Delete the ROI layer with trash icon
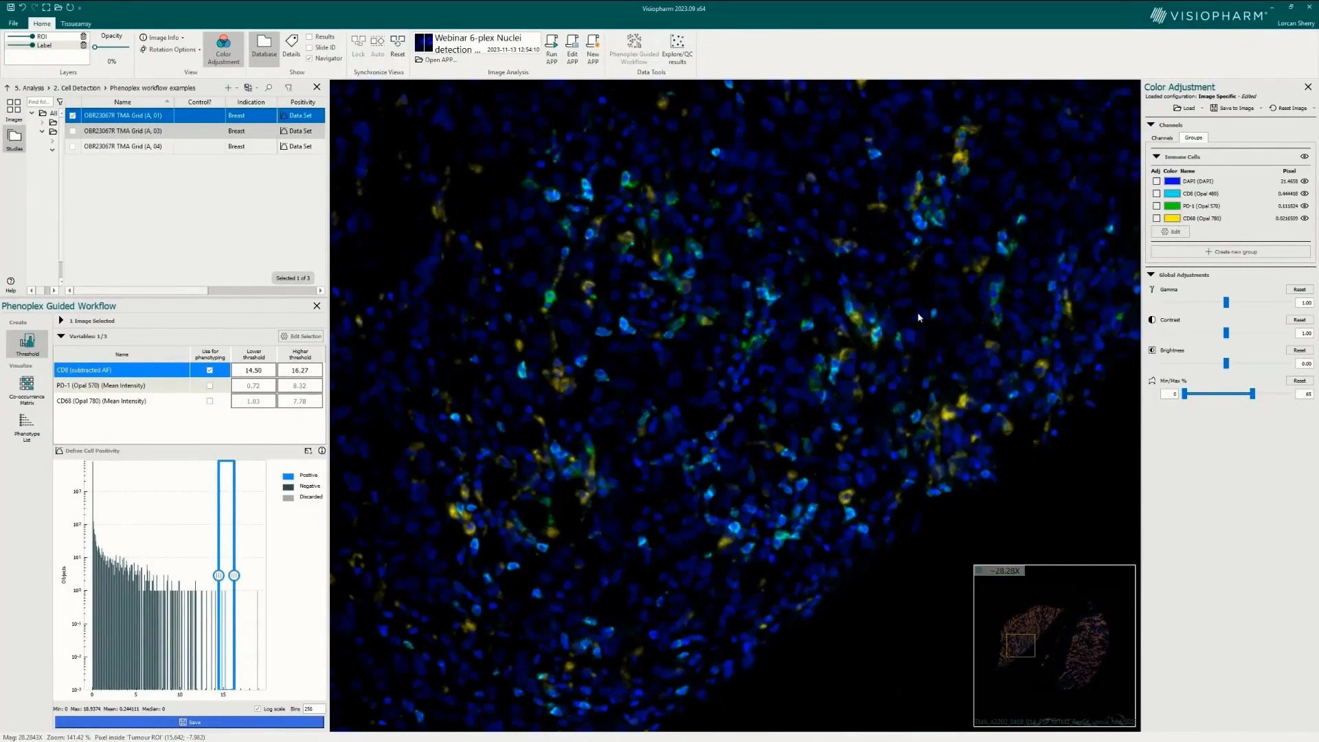 point(84,36)
